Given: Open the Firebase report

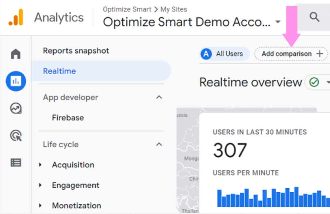Looking at the screenshot, I should (68, 118).
